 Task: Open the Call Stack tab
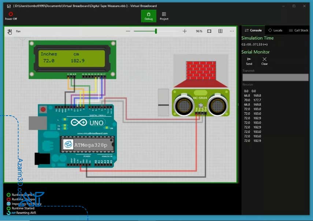[x=298, y=30]
